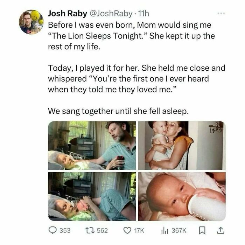The width and height of the screenshot is (245, 245).
Task: Click the share upload-arrow icon
Action: coord(221,230)
